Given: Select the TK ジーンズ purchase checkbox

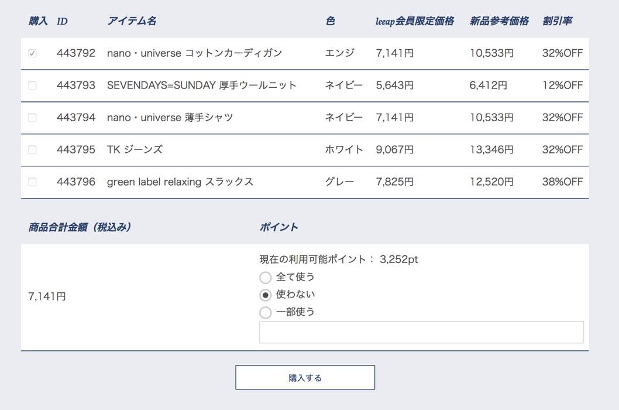Looking at the screenshot, I should pos(32,149).
